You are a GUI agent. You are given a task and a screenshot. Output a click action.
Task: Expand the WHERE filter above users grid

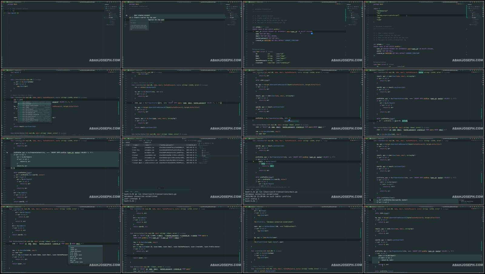[128, 142]
